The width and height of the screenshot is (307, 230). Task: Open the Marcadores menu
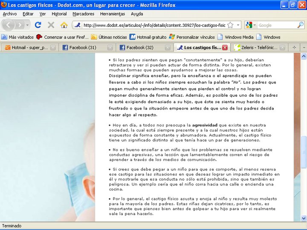click(x=83, y=14)
